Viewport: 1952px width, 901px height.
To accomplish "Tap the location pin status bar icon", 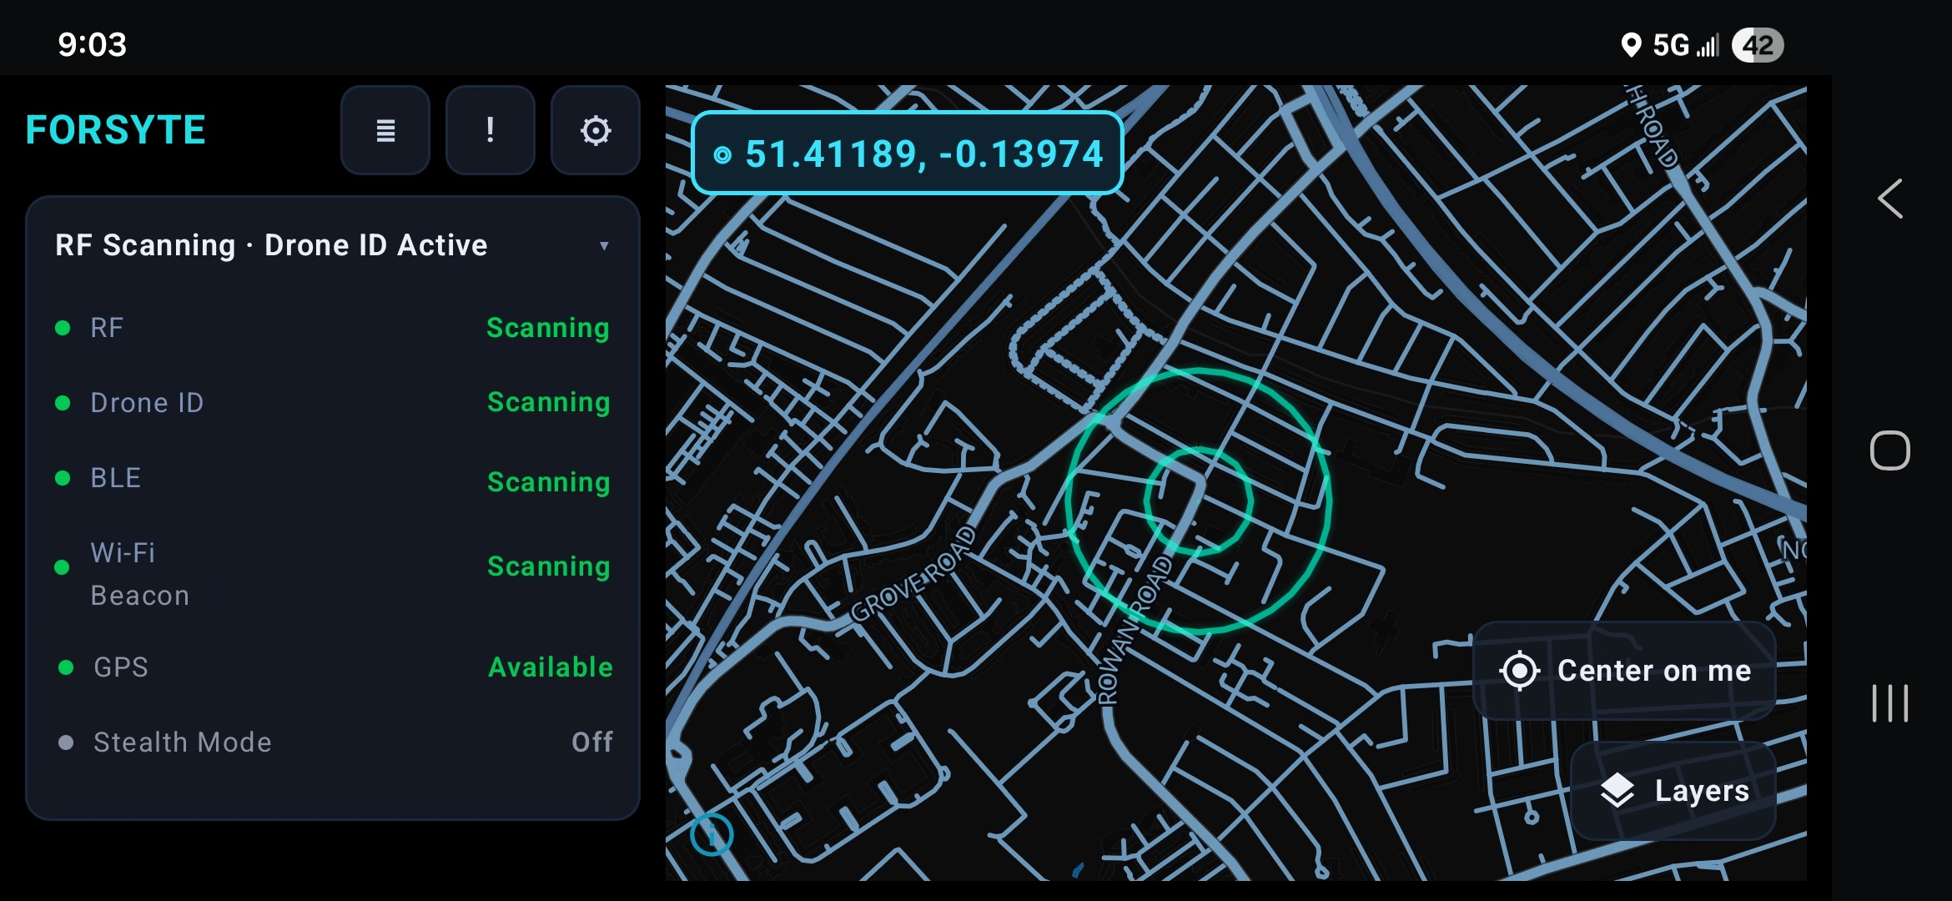I will tap(1631, 45).
